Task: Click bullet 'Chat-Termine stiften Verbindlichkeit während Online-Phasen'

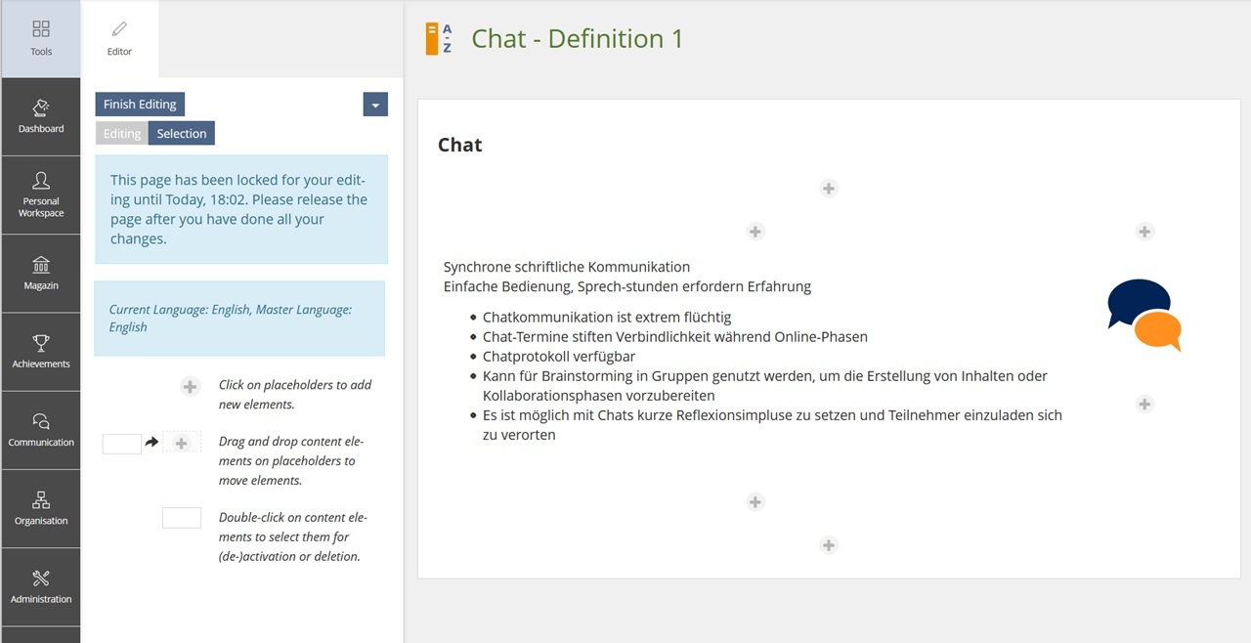Action: pyautogui.click(x=675, y=337)
